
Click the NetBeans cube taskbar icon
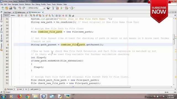[x=44, y=96]
